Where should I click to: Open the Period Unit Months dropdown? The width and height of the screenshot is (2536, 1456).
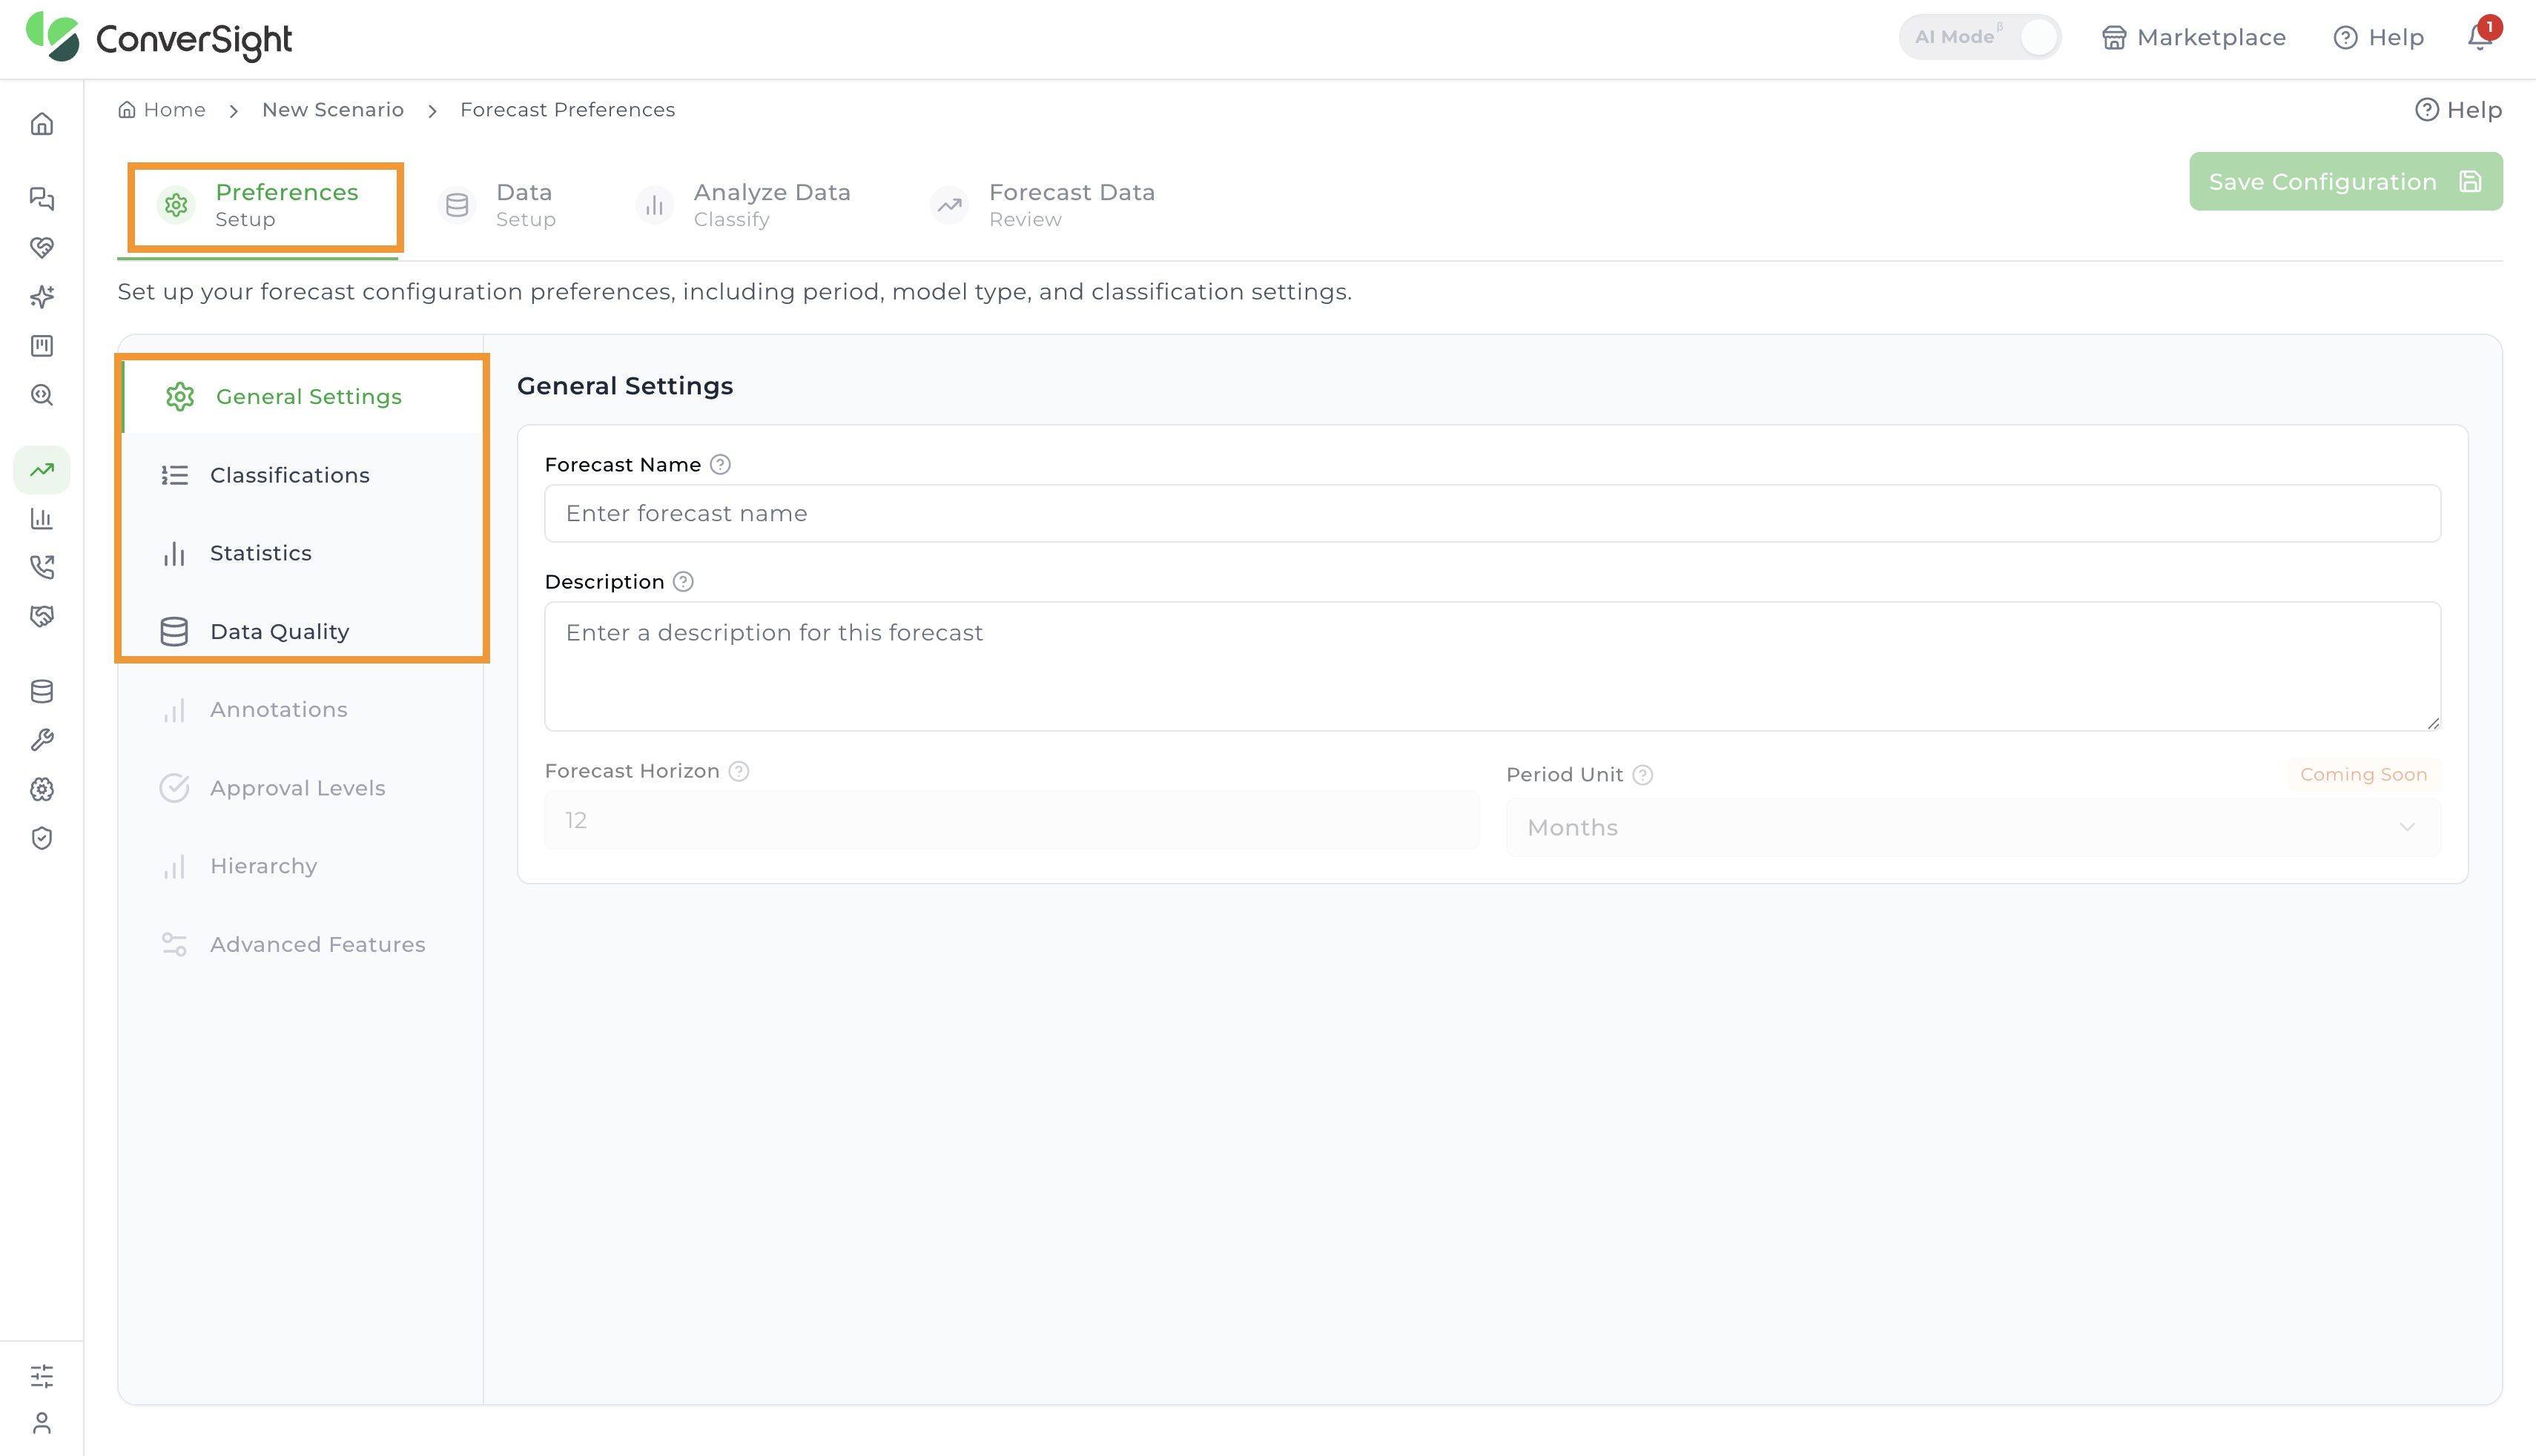1972,827
